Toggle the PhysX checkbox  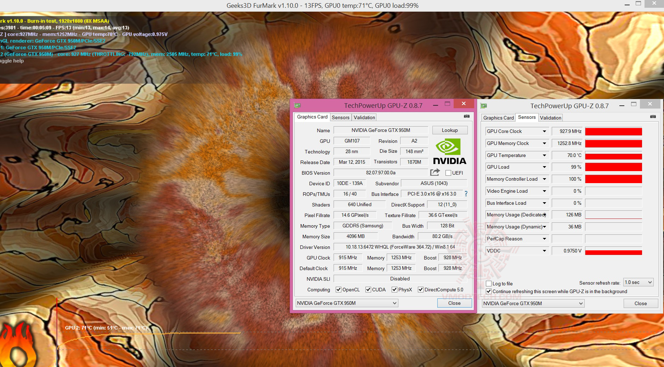(395, 290)
